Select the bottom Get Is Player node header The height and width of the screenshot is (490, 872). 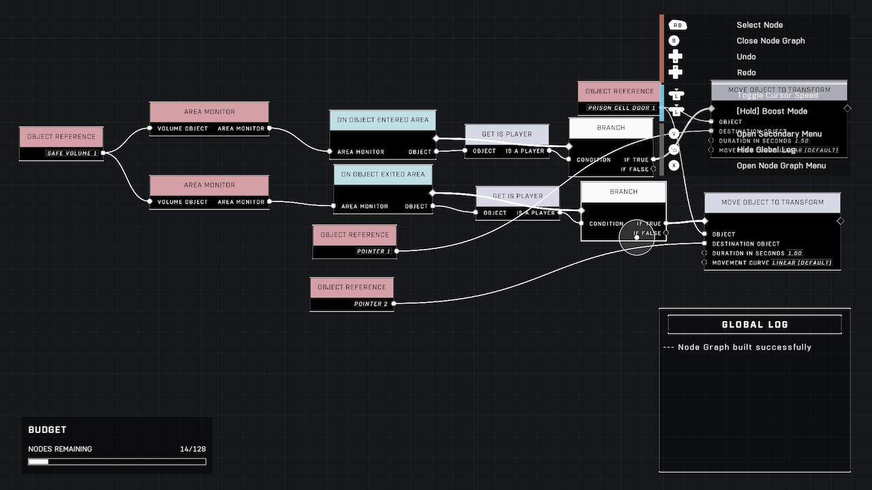coord(518,196)
